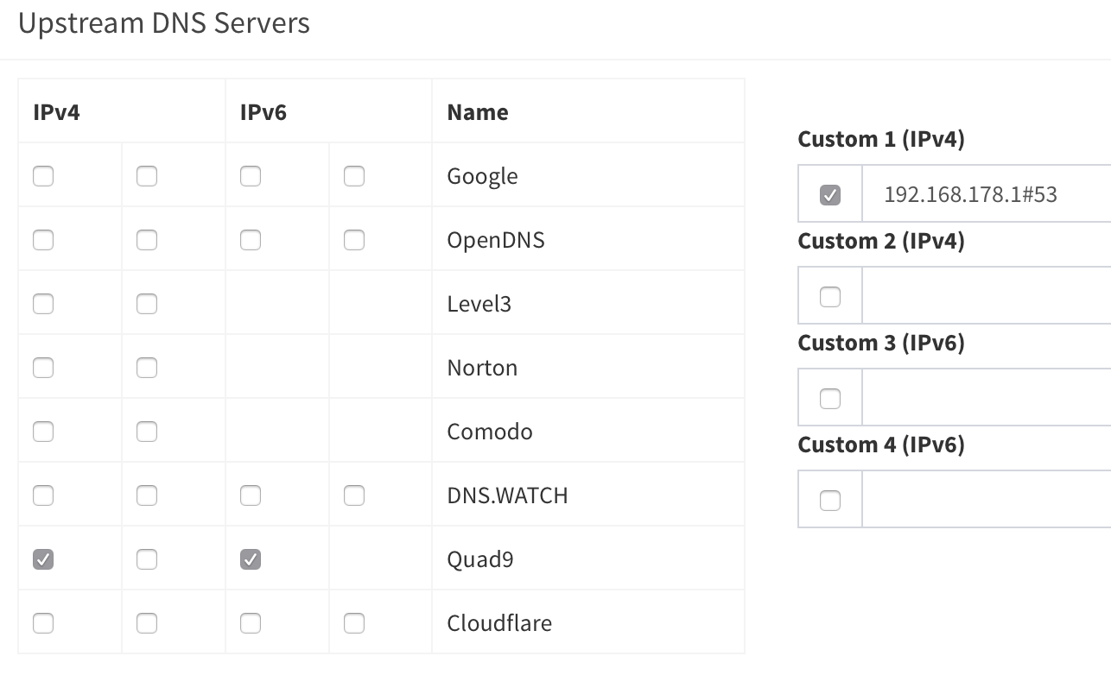Tick OpenDNS second IPv4 checkbox
Image resolution: width=1111 pixels, height=675 pixels.
pos(147,240)
